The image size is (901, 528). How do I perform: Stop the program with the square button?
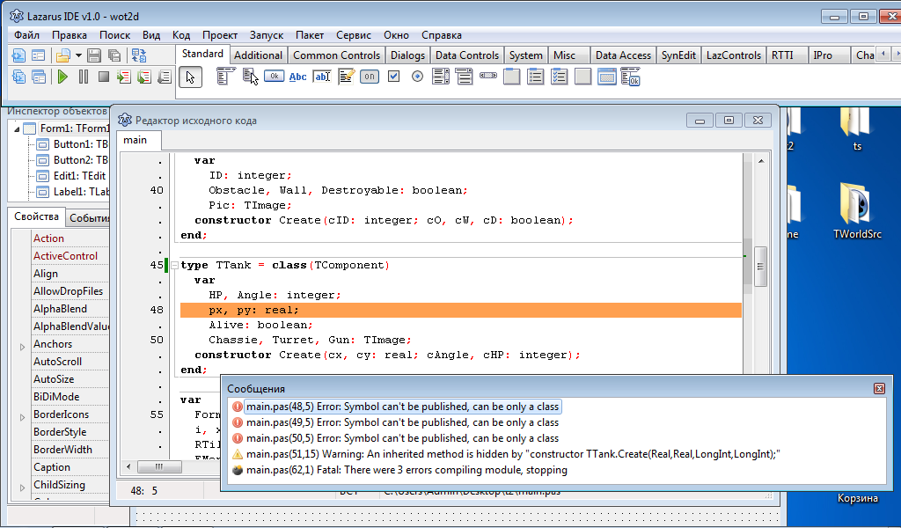[104, 77]
